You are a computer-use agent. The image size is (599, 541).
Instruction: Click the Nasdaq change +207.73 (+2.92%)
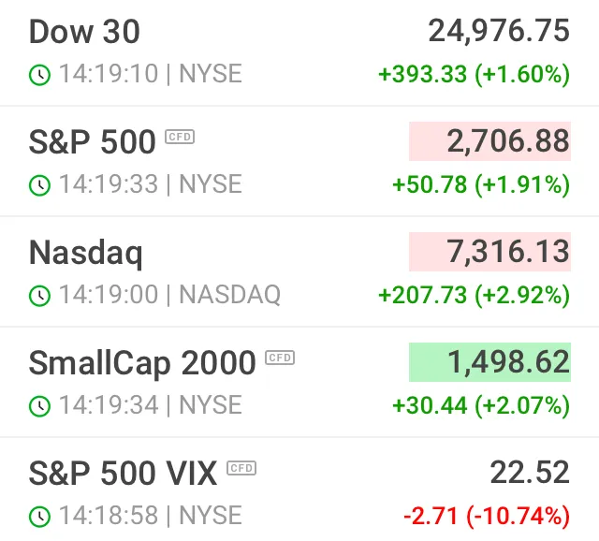click(x=475, y=296)
